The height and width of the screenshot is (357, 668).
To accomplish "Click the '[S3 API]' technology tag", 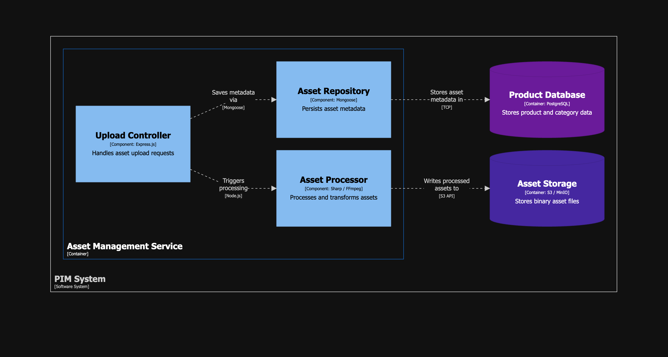I will (447, 196).
